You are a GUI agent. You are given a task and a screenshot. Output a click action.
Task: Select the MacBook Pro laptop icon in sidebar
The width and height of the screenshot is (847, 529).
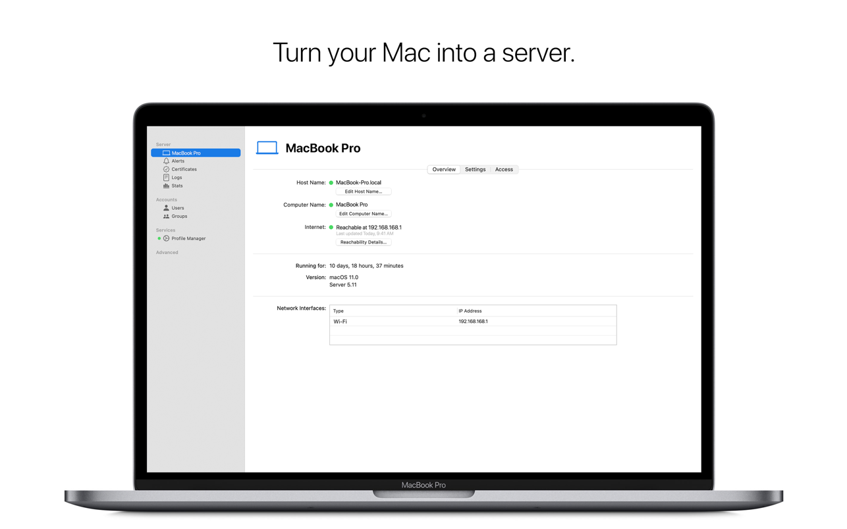(x=166, y=153)
